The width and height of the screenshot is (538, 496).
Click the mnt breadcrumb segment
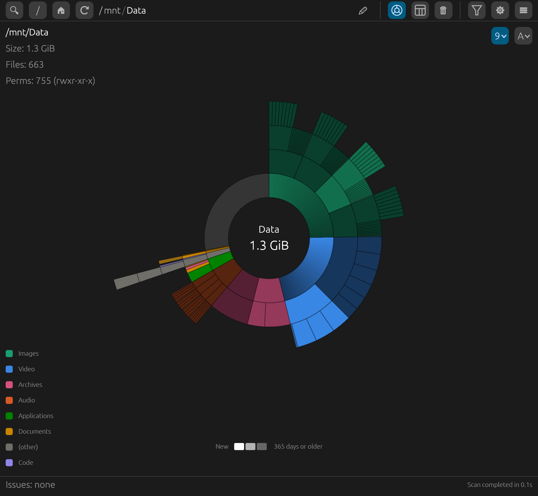pos(112,11)
